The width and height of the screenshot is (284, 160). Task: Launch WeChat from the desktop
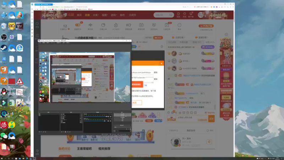click(4, 135)
